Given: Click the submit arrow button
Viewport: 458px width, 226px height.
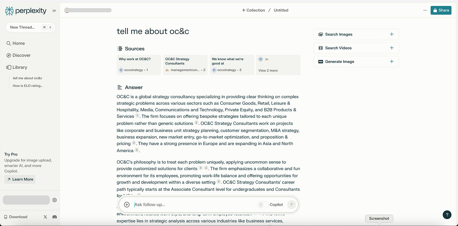Looking at the screenshot, I should [292, 205].
